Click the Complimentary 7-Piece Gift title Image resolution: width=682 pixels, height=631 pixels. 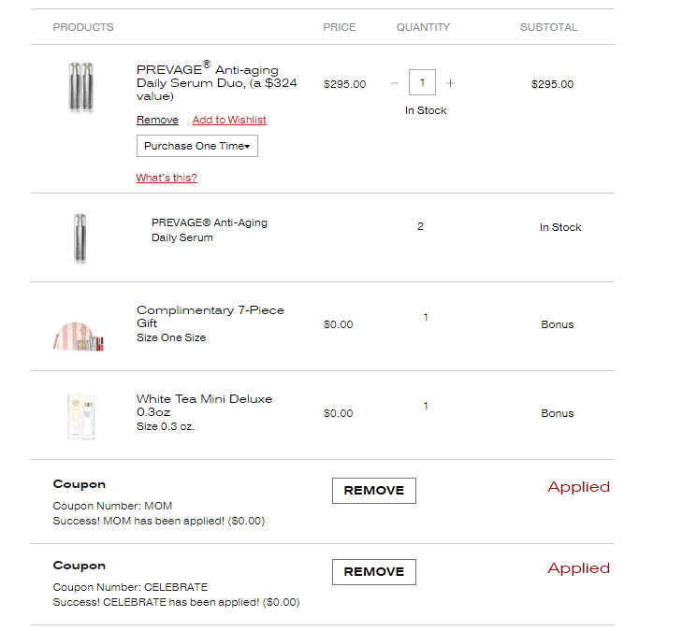point(210,316)
